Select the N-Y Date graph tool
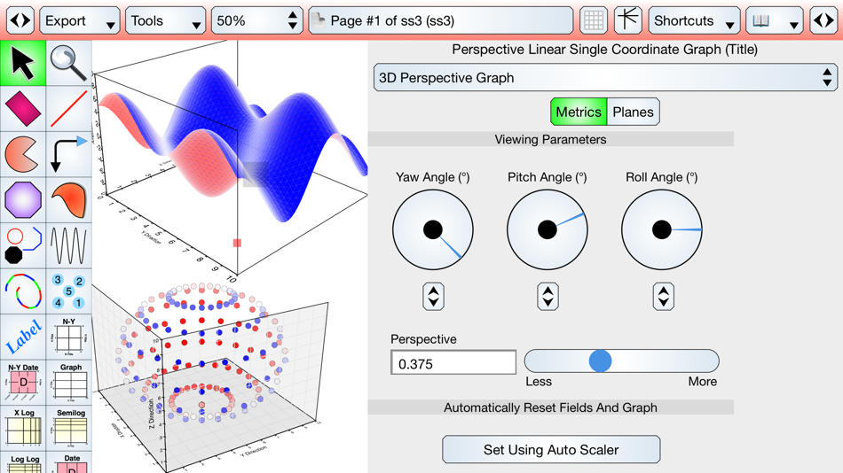This screenshot has height=473, width=843. [23, 383]
